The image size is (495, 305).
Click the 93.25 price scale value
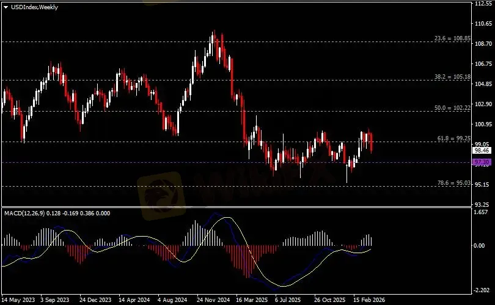(483, 204)
